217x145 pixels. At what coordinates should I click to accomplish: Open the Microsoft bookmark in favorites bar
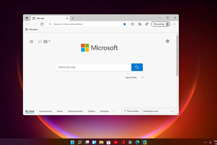[x=31, y=29]
